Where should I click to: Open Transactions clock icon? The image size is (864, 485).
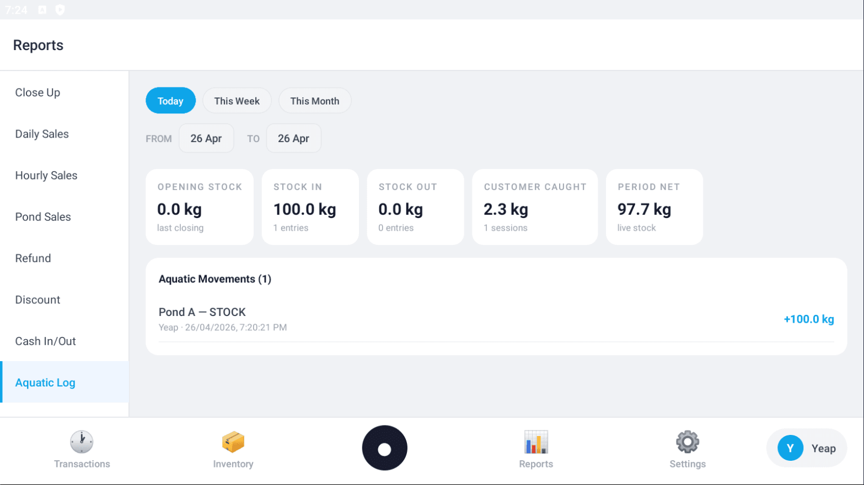pos(82,442)
